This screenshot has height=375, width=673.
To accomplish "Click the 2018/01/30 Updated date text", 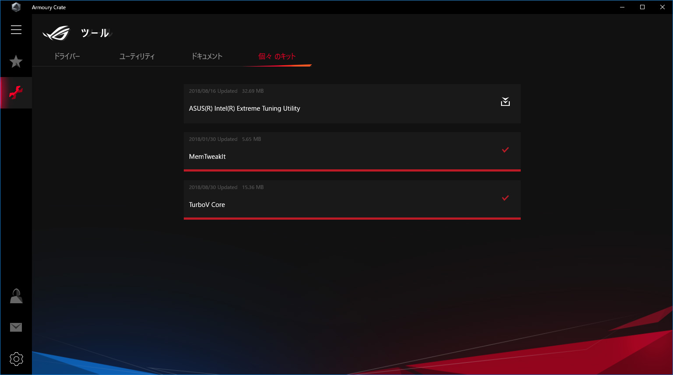I will coord(213,139).
